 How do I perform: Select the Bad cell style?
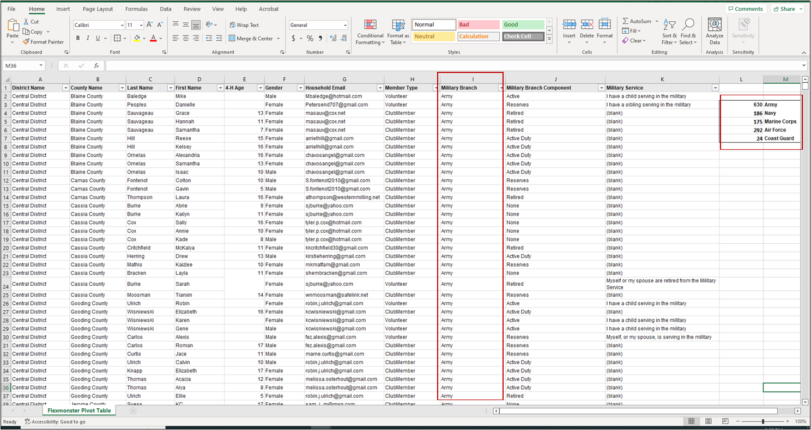pos(479,24)
